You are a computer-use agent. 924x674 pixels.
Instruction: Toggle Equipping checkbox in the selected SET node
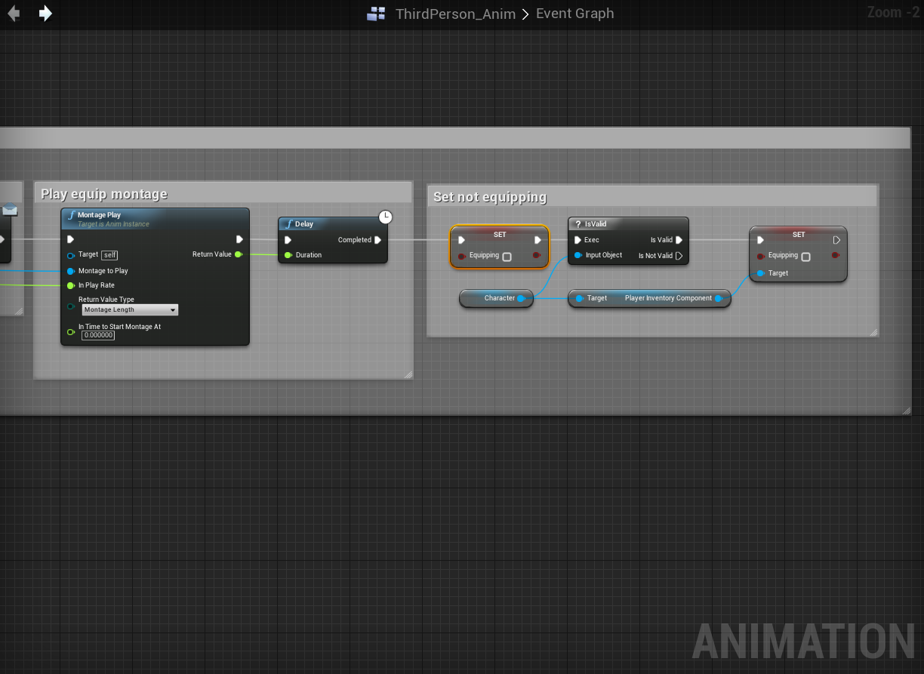(507, 257)
